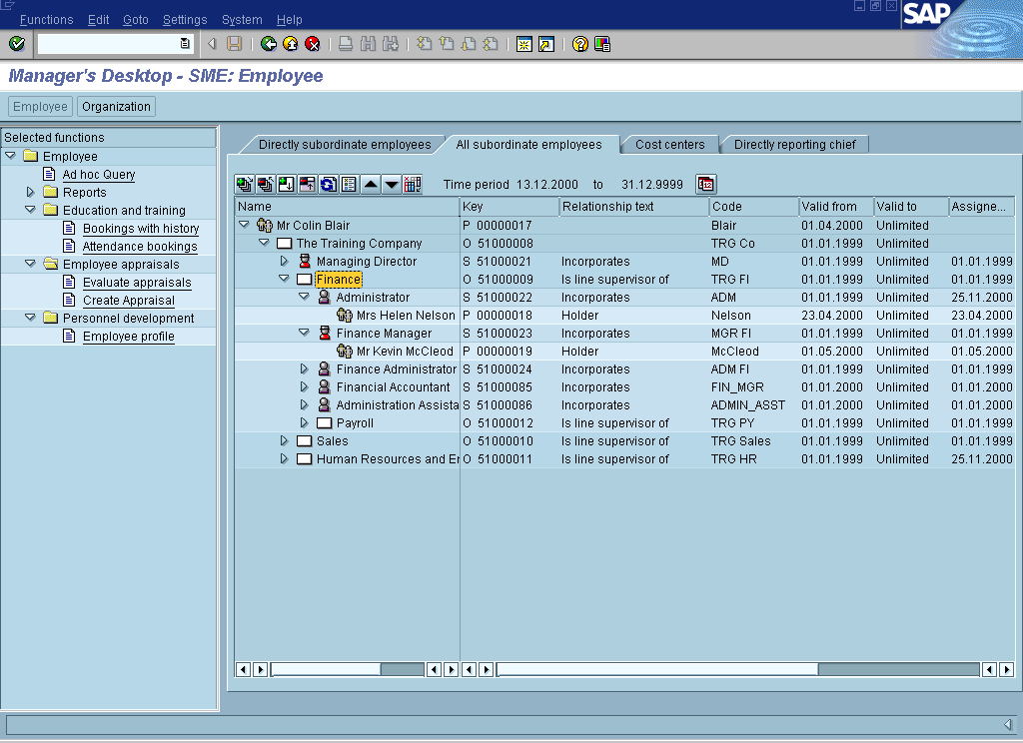1023x743 pixels.
Task: Select the Mrs Helen Nelson row
Action: pyautogui.click(x=624, y=315)
